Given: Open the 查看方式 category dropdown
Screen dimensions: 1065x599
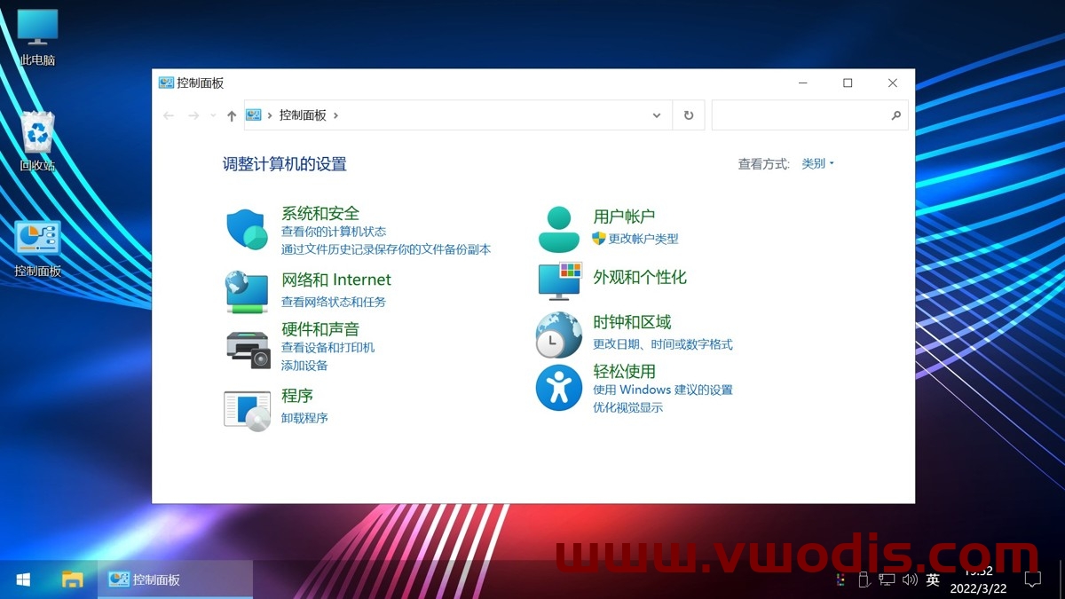Looking at the screenshot, I should (x=816, y=163).
